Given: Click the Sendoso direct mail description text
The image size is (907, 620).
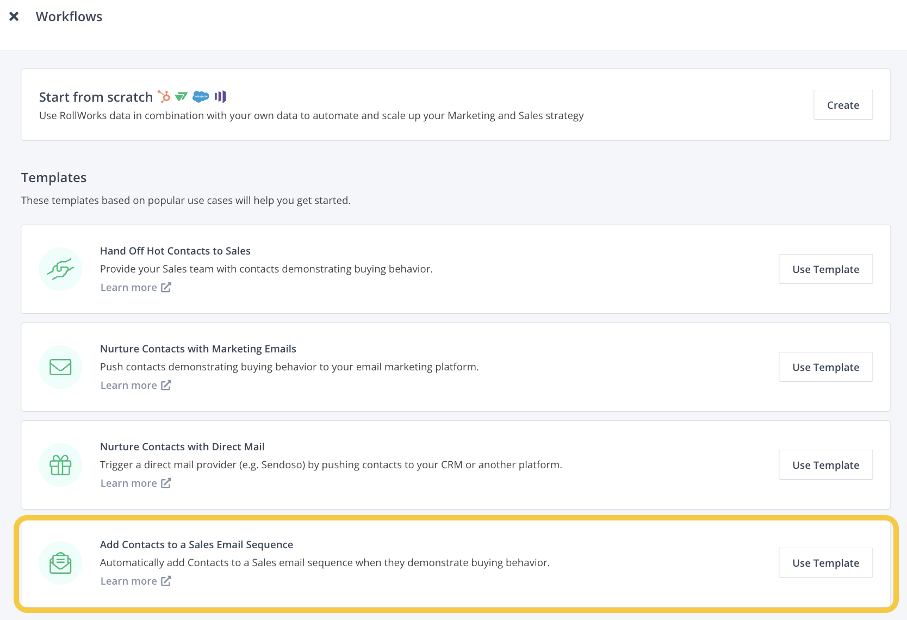Looking at the screenshot, I should pyautogui.click(x=331, y=464).
